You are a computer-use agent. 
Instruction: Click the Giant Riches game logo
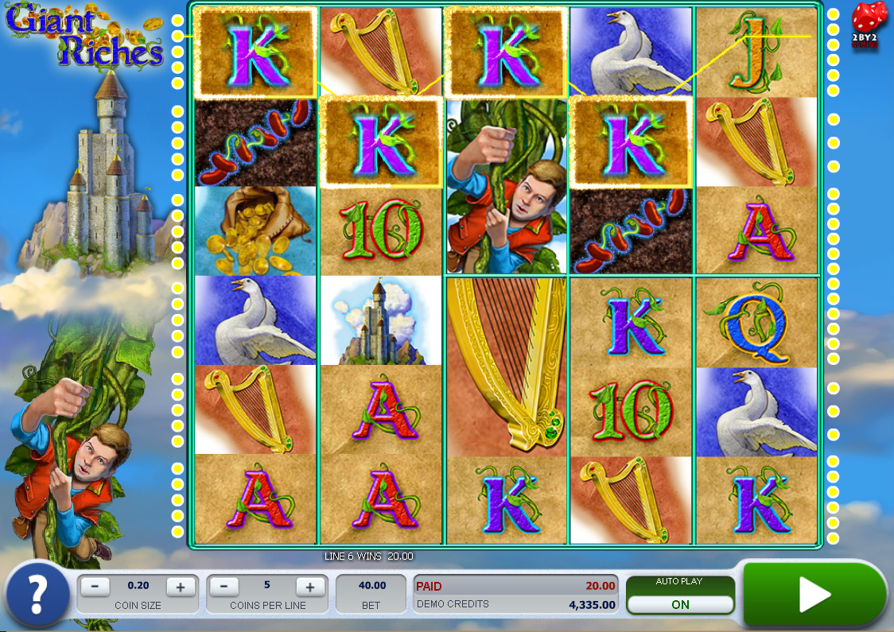tap(84, 37)
